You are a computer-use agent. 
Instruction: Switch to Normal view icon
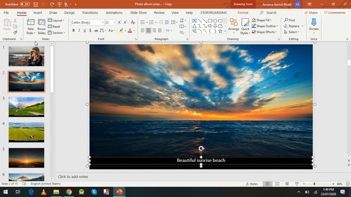(268, 184)
